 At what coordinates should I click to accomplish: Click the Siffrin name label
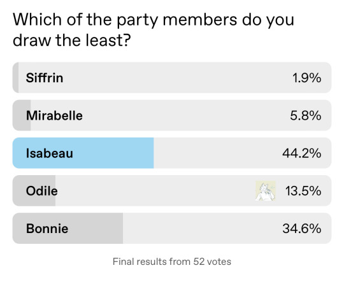(x=45, y=78)
